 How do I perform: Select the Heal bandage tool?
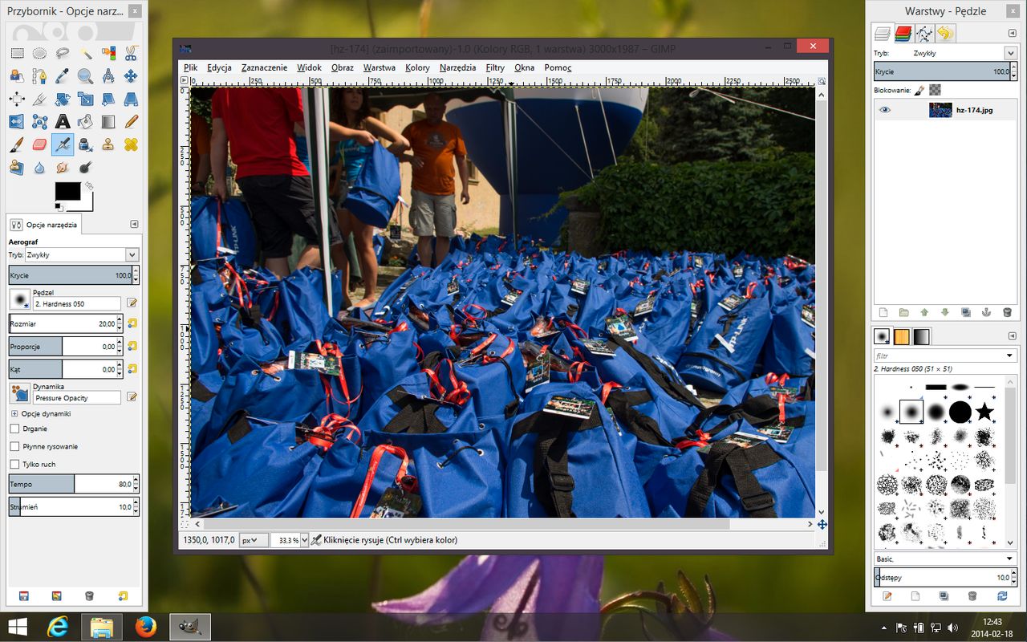[131, 144]
